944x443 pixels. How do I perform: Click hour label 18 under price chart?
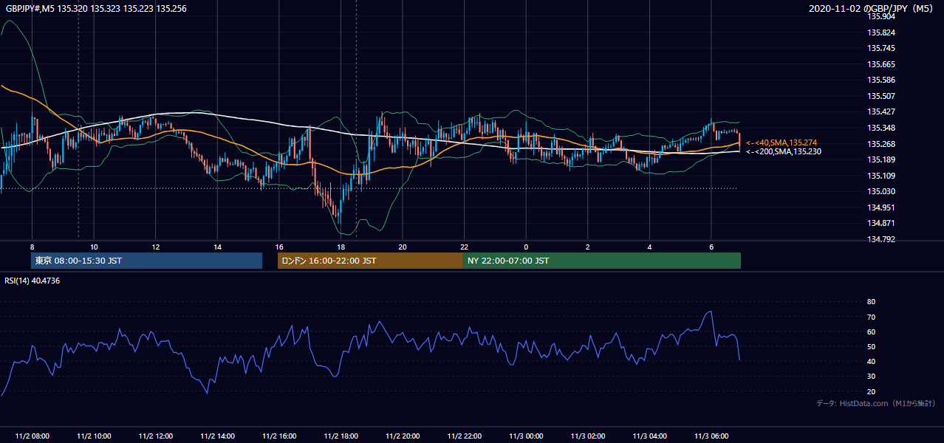pyautogui.click(x=341, y=247)
